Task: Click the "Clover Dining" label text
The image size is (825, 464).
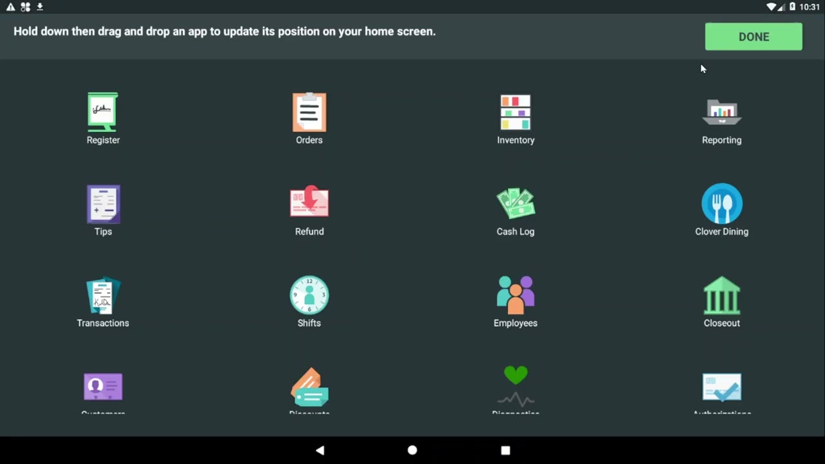Action: tap(722, 231)
